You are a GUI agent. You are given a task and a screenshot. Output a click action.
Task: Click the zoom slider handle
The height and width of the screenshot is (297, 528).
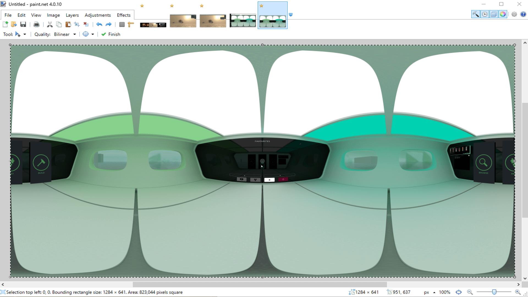[x=494, y=292]
